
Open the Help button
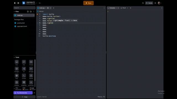(x=25, y=97)
